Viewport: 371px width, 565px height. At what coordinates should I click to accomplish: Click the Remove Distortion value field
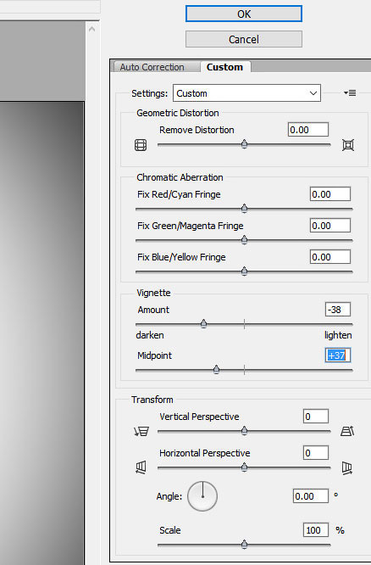pyautogui.click(x=308, y=130)
